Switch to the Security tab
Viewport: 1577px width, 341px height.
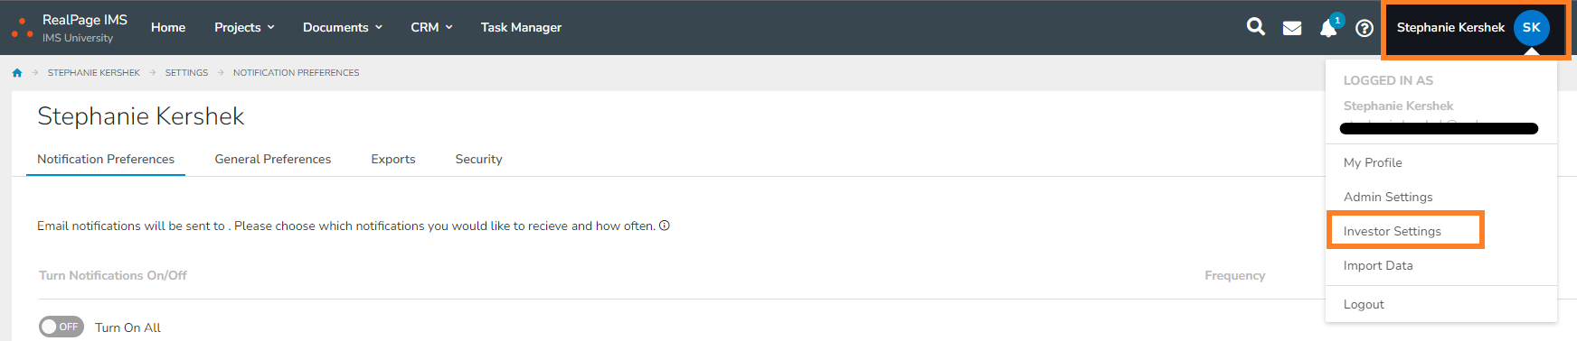click(x=478, y=159)
